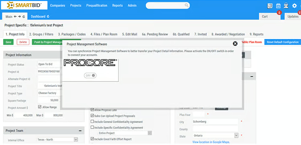301x145 pixels.
Task: Close the Project Management Software dialog
Action: [235, 44]
